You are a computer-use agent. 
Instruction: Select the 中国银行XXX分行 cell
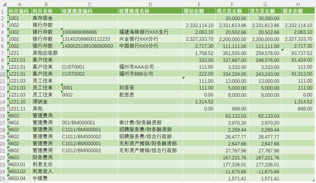[150, 46]
